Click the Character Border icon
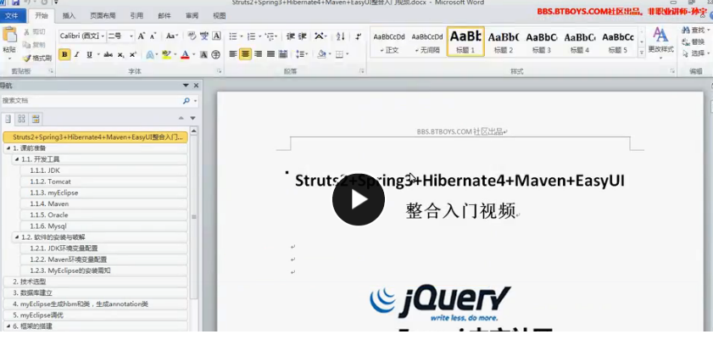 (216, 36)
